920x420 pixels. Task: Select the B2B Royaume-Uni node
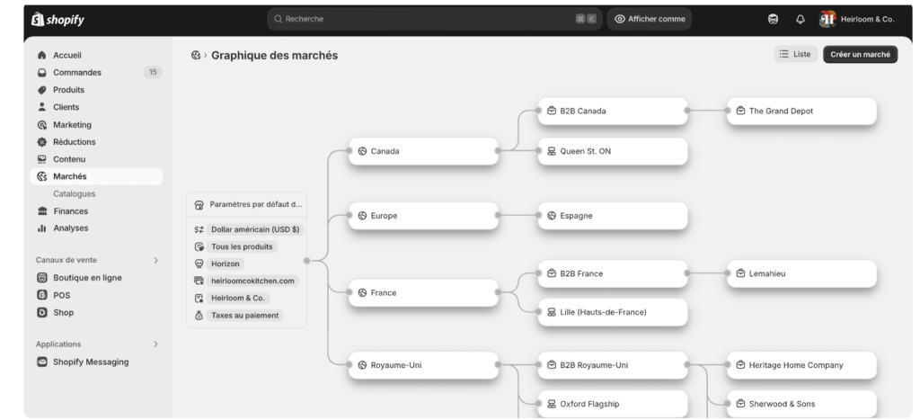click(613, 365)
